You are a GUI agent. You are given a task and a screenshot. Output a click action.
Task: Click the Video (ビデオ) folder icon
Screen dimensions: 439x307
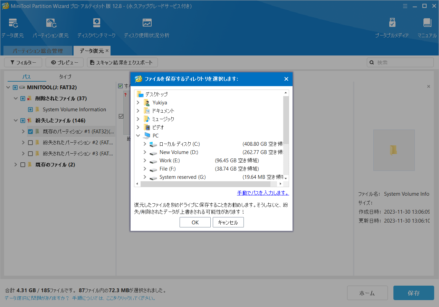pos(146,127)
